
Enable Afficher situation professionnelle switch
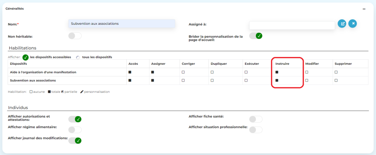tap(256, 130)
